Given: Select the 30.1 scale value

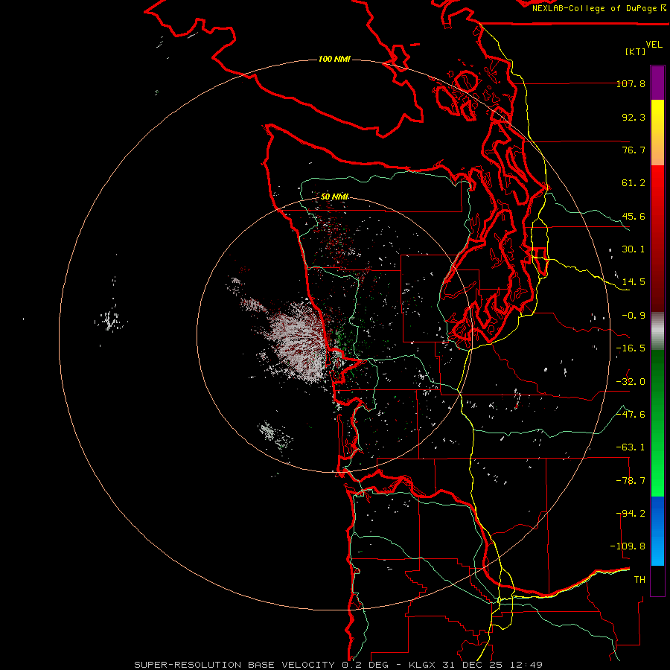Looking at the screenshot, I should click(x=634, y=249).
